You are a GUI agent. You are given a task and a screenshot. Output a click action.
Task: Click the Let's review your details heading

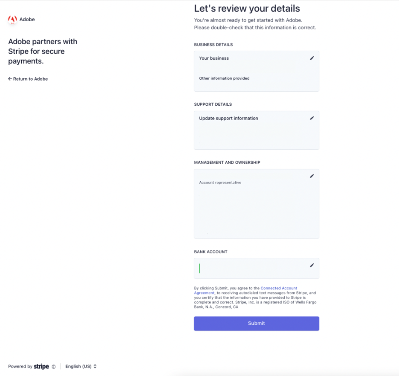click(247, 9)
